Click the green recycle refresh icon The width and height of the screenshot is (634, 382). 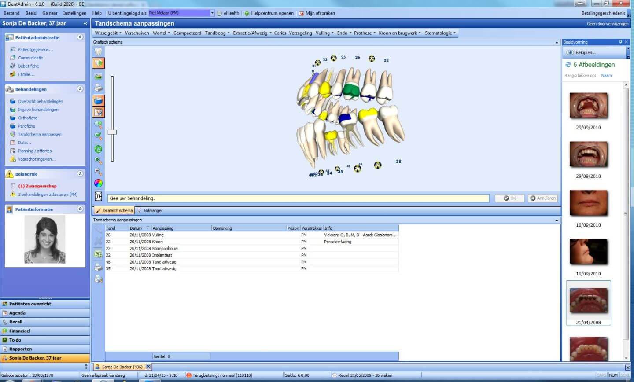click(98, 149)
